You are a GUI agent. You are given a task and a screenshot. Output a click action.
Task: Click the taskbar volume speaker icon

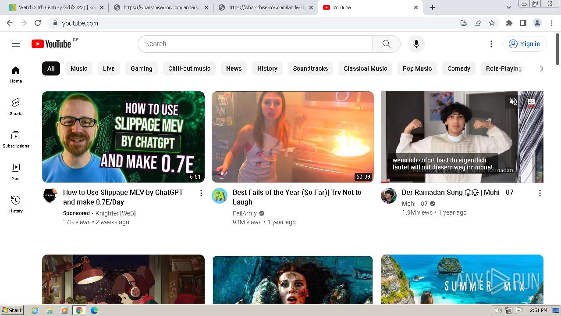click(498, 310)
